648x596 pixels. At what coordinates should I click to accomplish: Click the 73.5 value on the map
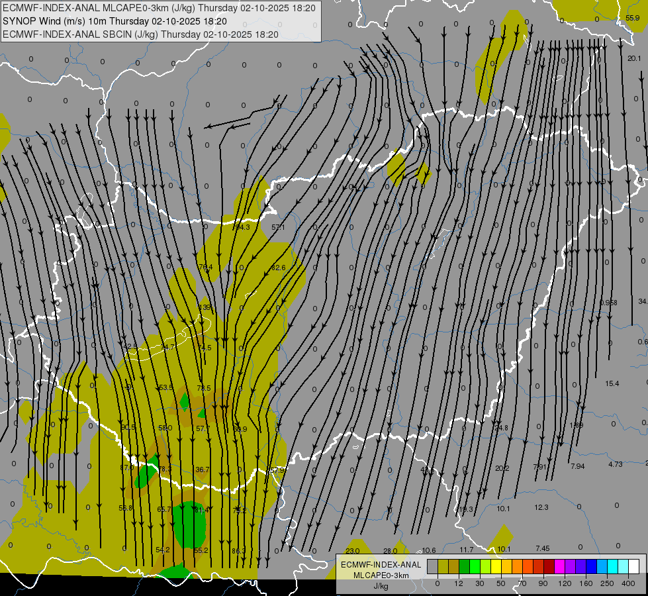[x=204, y=388]
